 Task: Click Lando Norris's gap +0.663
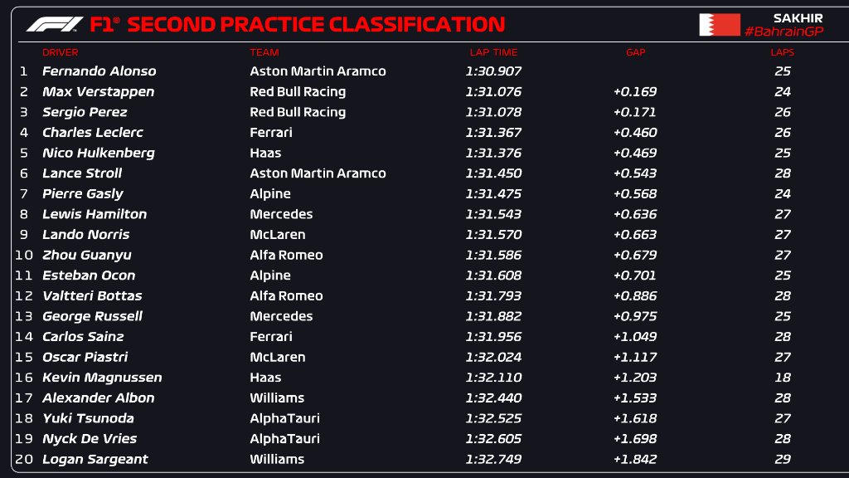coord(635,235)
